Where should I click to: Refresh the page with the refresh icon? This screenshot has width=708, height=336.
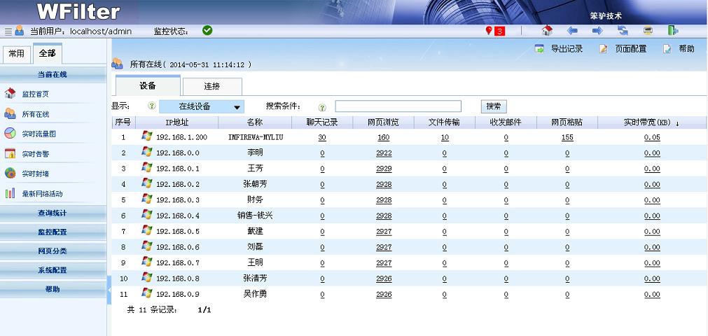pyautogui.click(x=623, y=31)
